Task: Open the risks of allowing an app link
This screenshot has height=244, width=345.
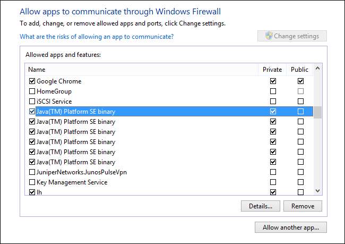Action: tap(97, 37)
